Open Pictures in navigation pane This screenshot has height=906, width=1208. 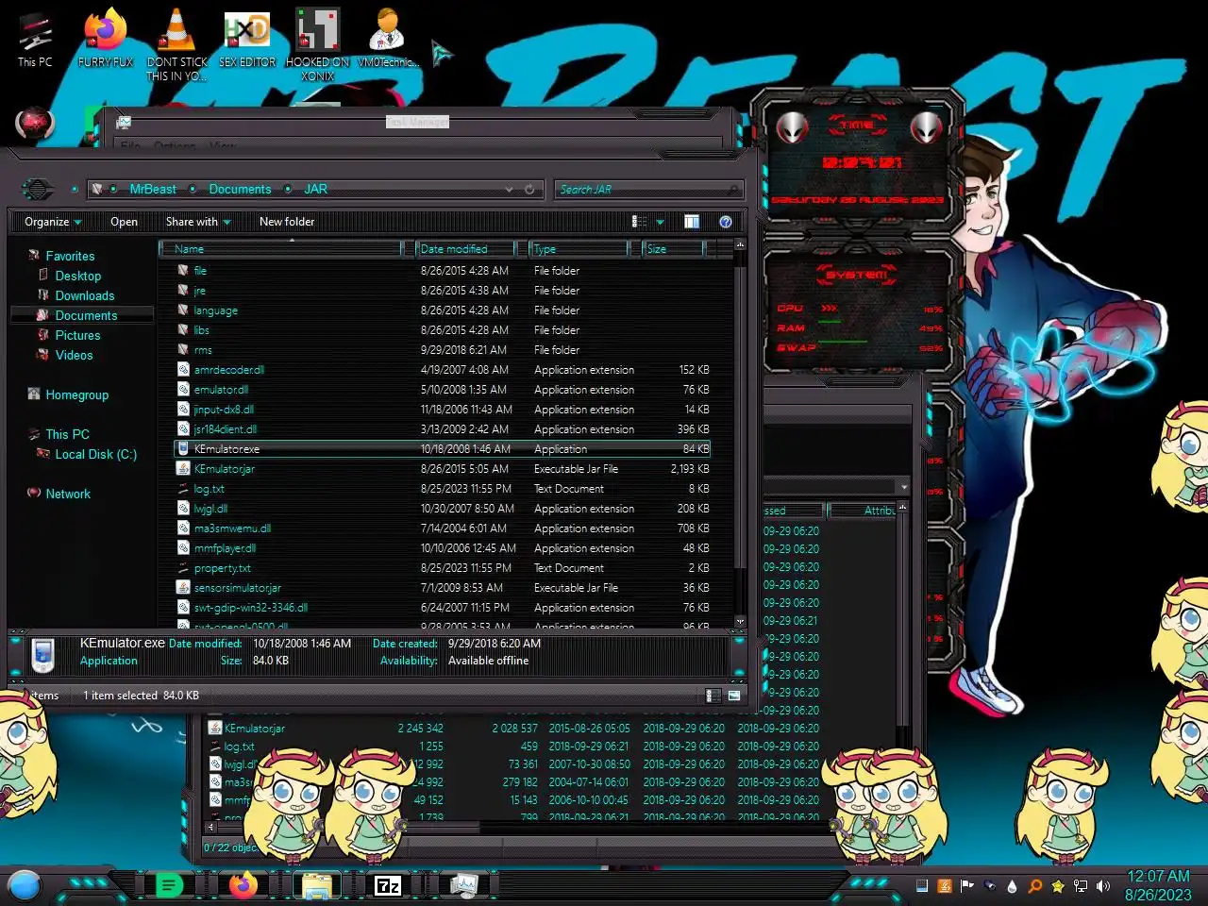77,335
